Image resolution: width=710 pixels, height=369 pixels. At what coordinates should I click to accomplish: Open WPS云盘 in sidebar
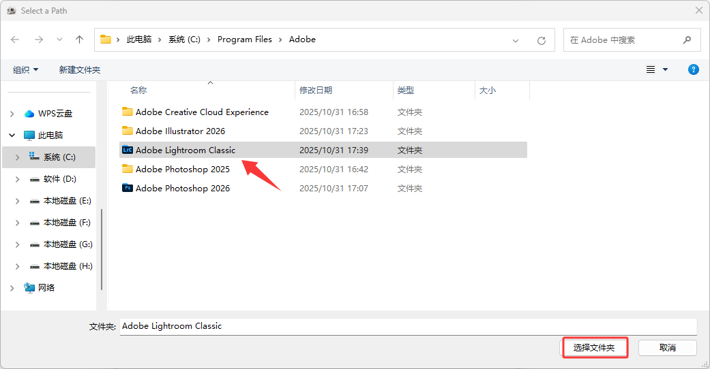[x=55, y=114]
